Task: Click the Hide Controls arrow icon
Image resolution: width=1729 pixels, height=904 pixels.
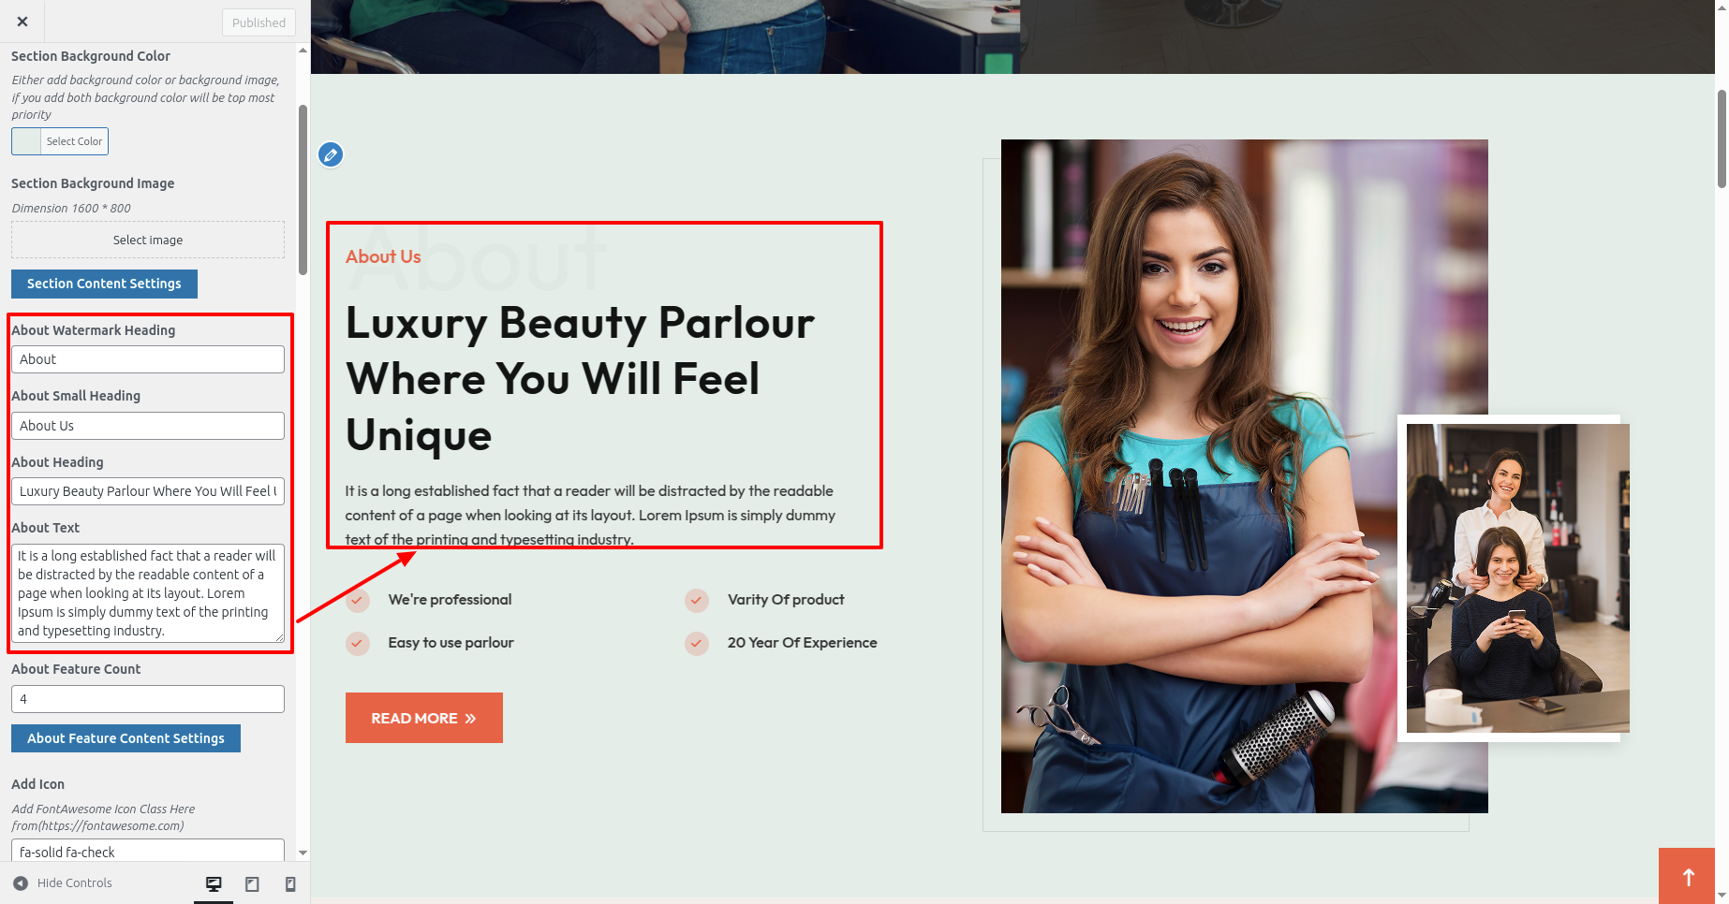Action: pos(21,882)
